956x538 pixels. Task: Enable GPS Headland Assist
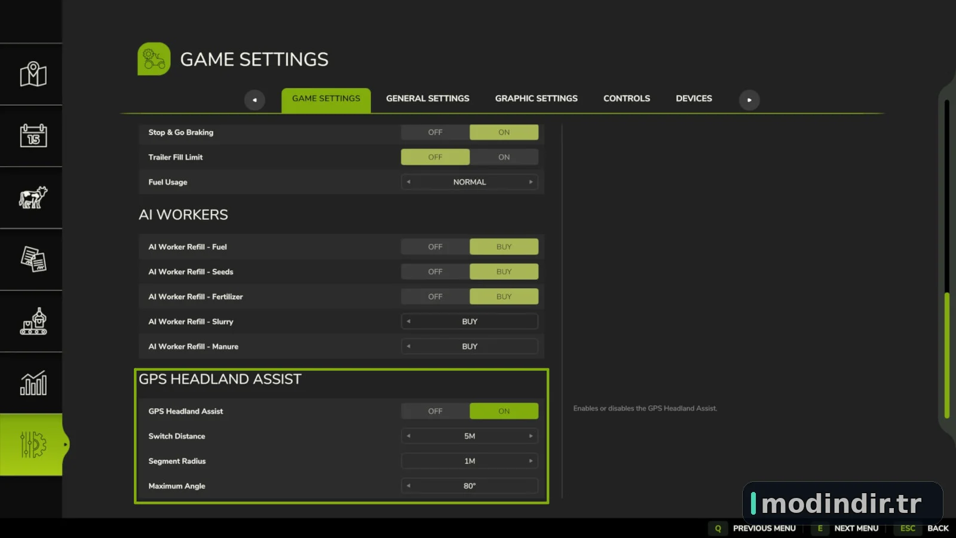504,411
